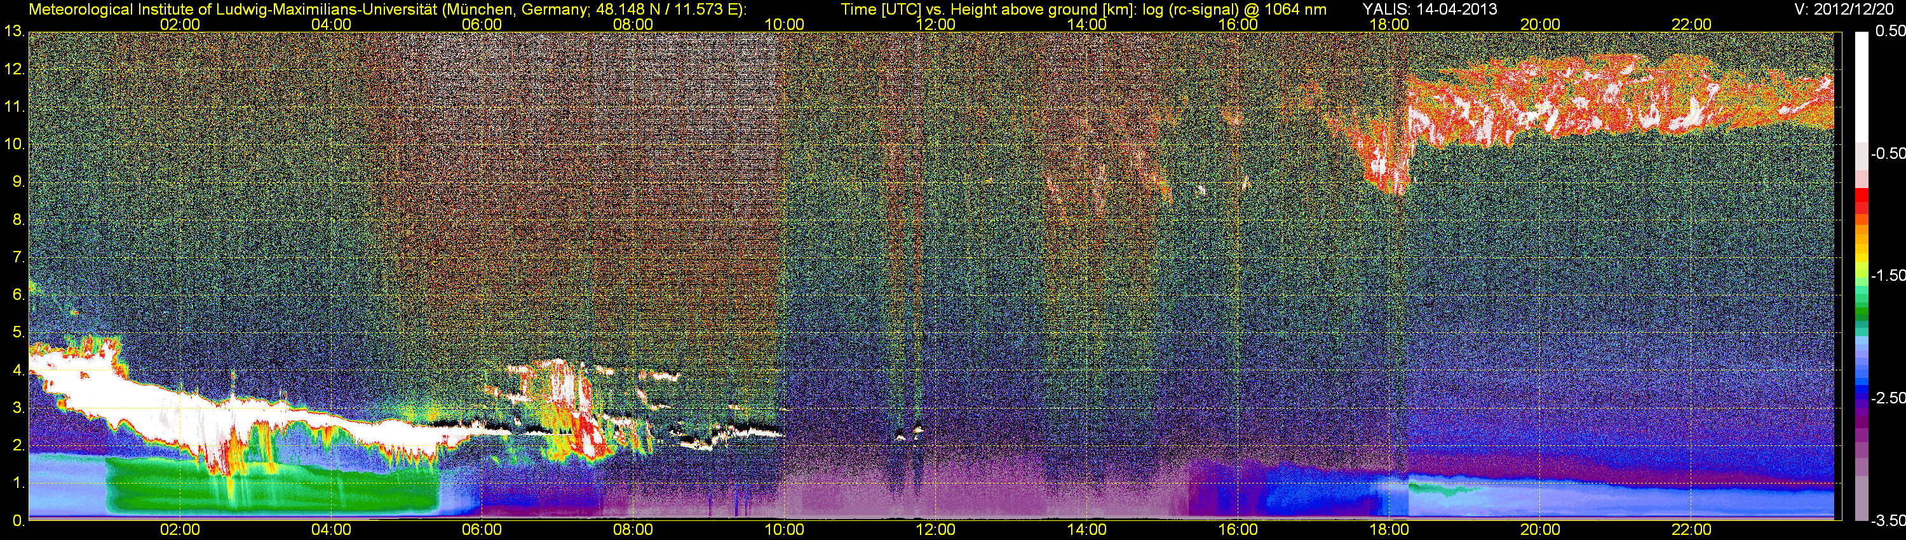Click the 10:00 label on the upper time axis
The width and height of the screenshot is (1906, 540).
[x=784, y=24]
